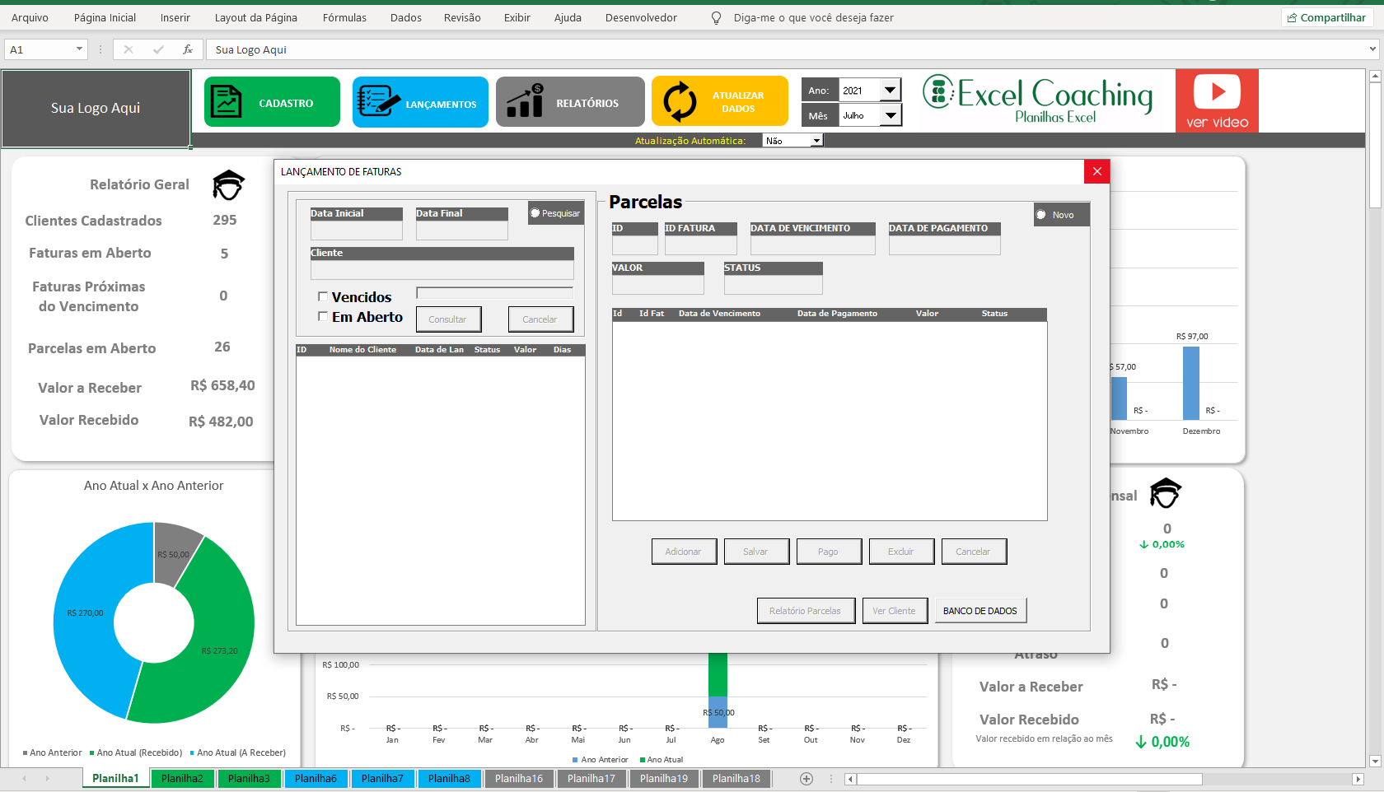Add a new sheet with plus icon

(807, 778)
